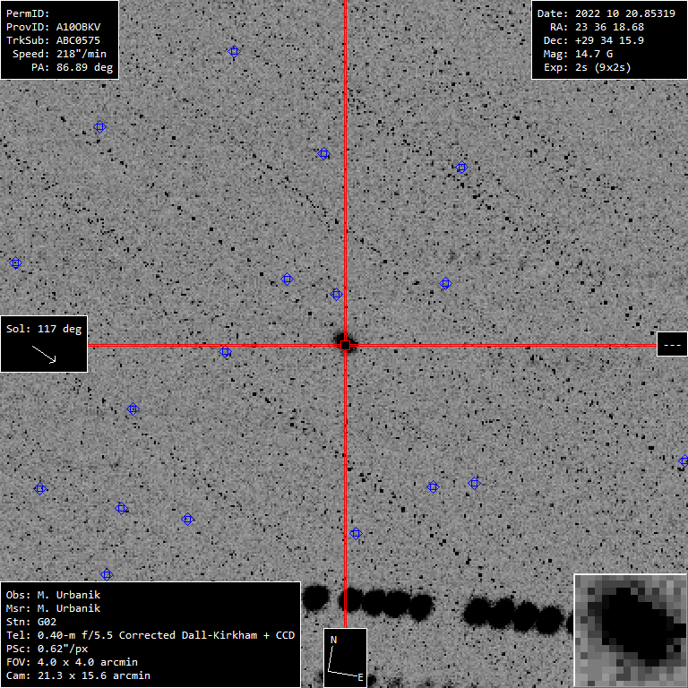Select the PermID label text

(x=28, y=13)
